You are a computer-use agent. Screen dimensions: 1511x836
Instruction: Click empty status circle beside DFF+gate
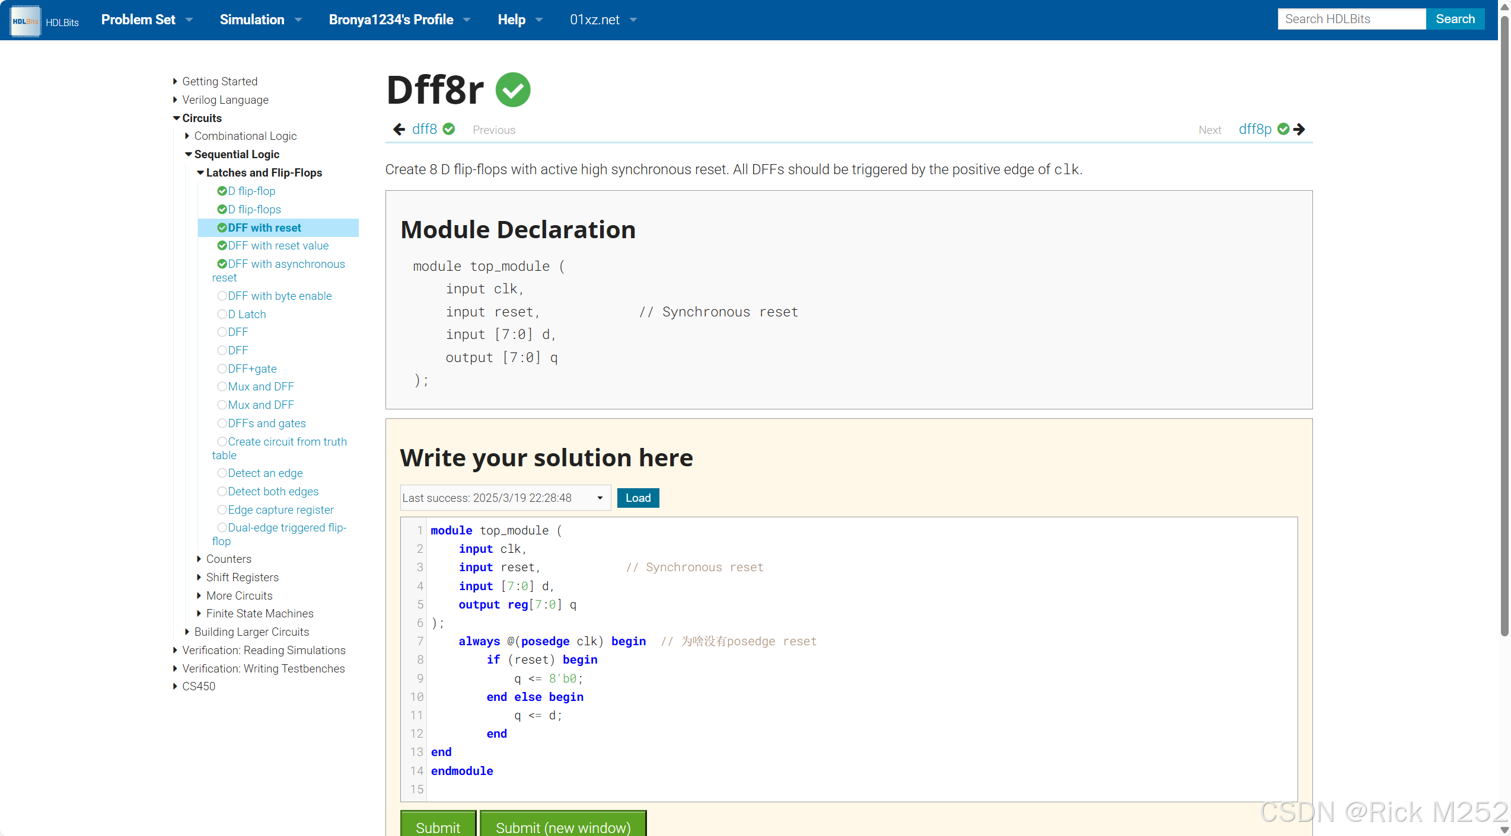click(x=222, y=369)
